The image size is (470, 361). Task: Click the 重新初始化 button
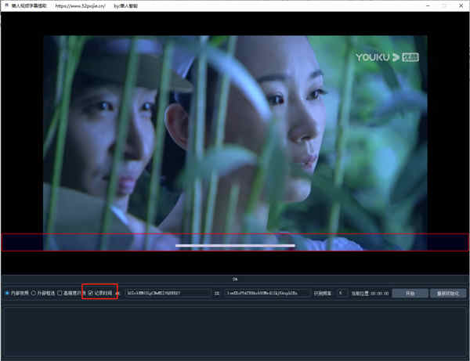click(x=448, y=293)
